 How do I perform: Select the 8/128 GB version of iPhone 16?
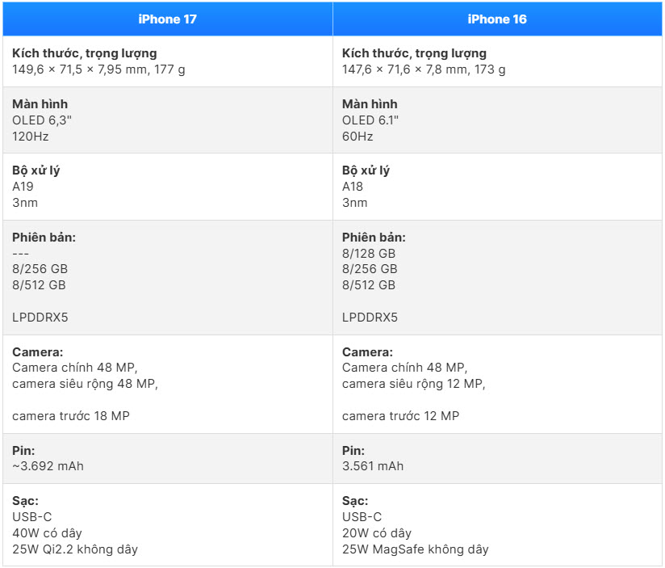pyautogui.click(x=370, y=253)
